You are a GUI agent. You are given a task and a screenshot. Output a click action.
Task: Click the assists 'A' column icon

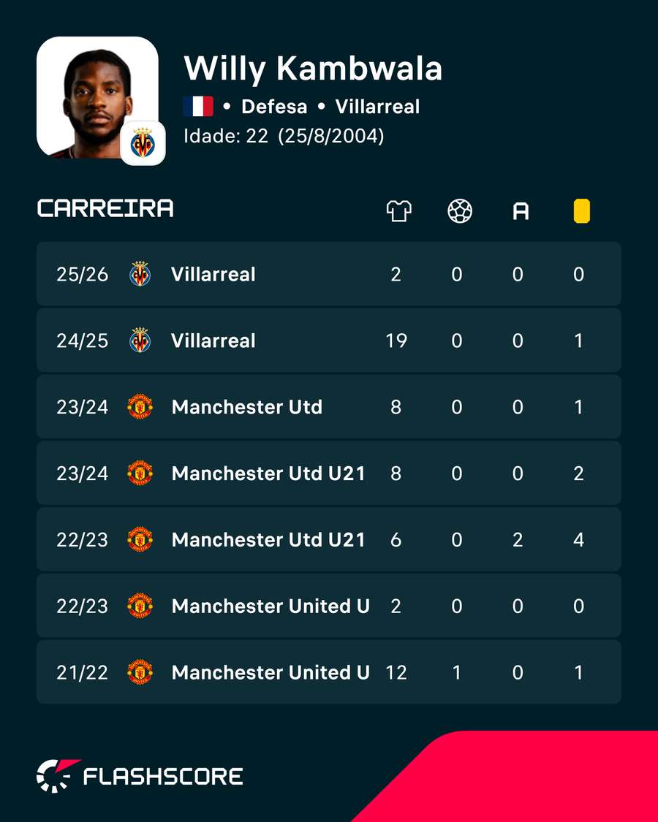point(521,211)
